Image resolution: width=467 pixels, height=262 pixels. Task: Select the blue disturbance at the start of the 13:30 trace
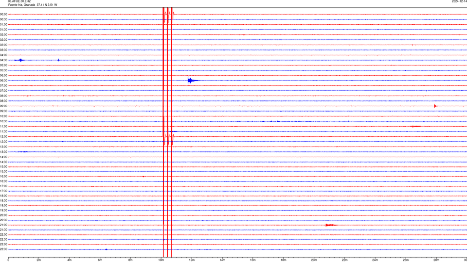(23, 152)
